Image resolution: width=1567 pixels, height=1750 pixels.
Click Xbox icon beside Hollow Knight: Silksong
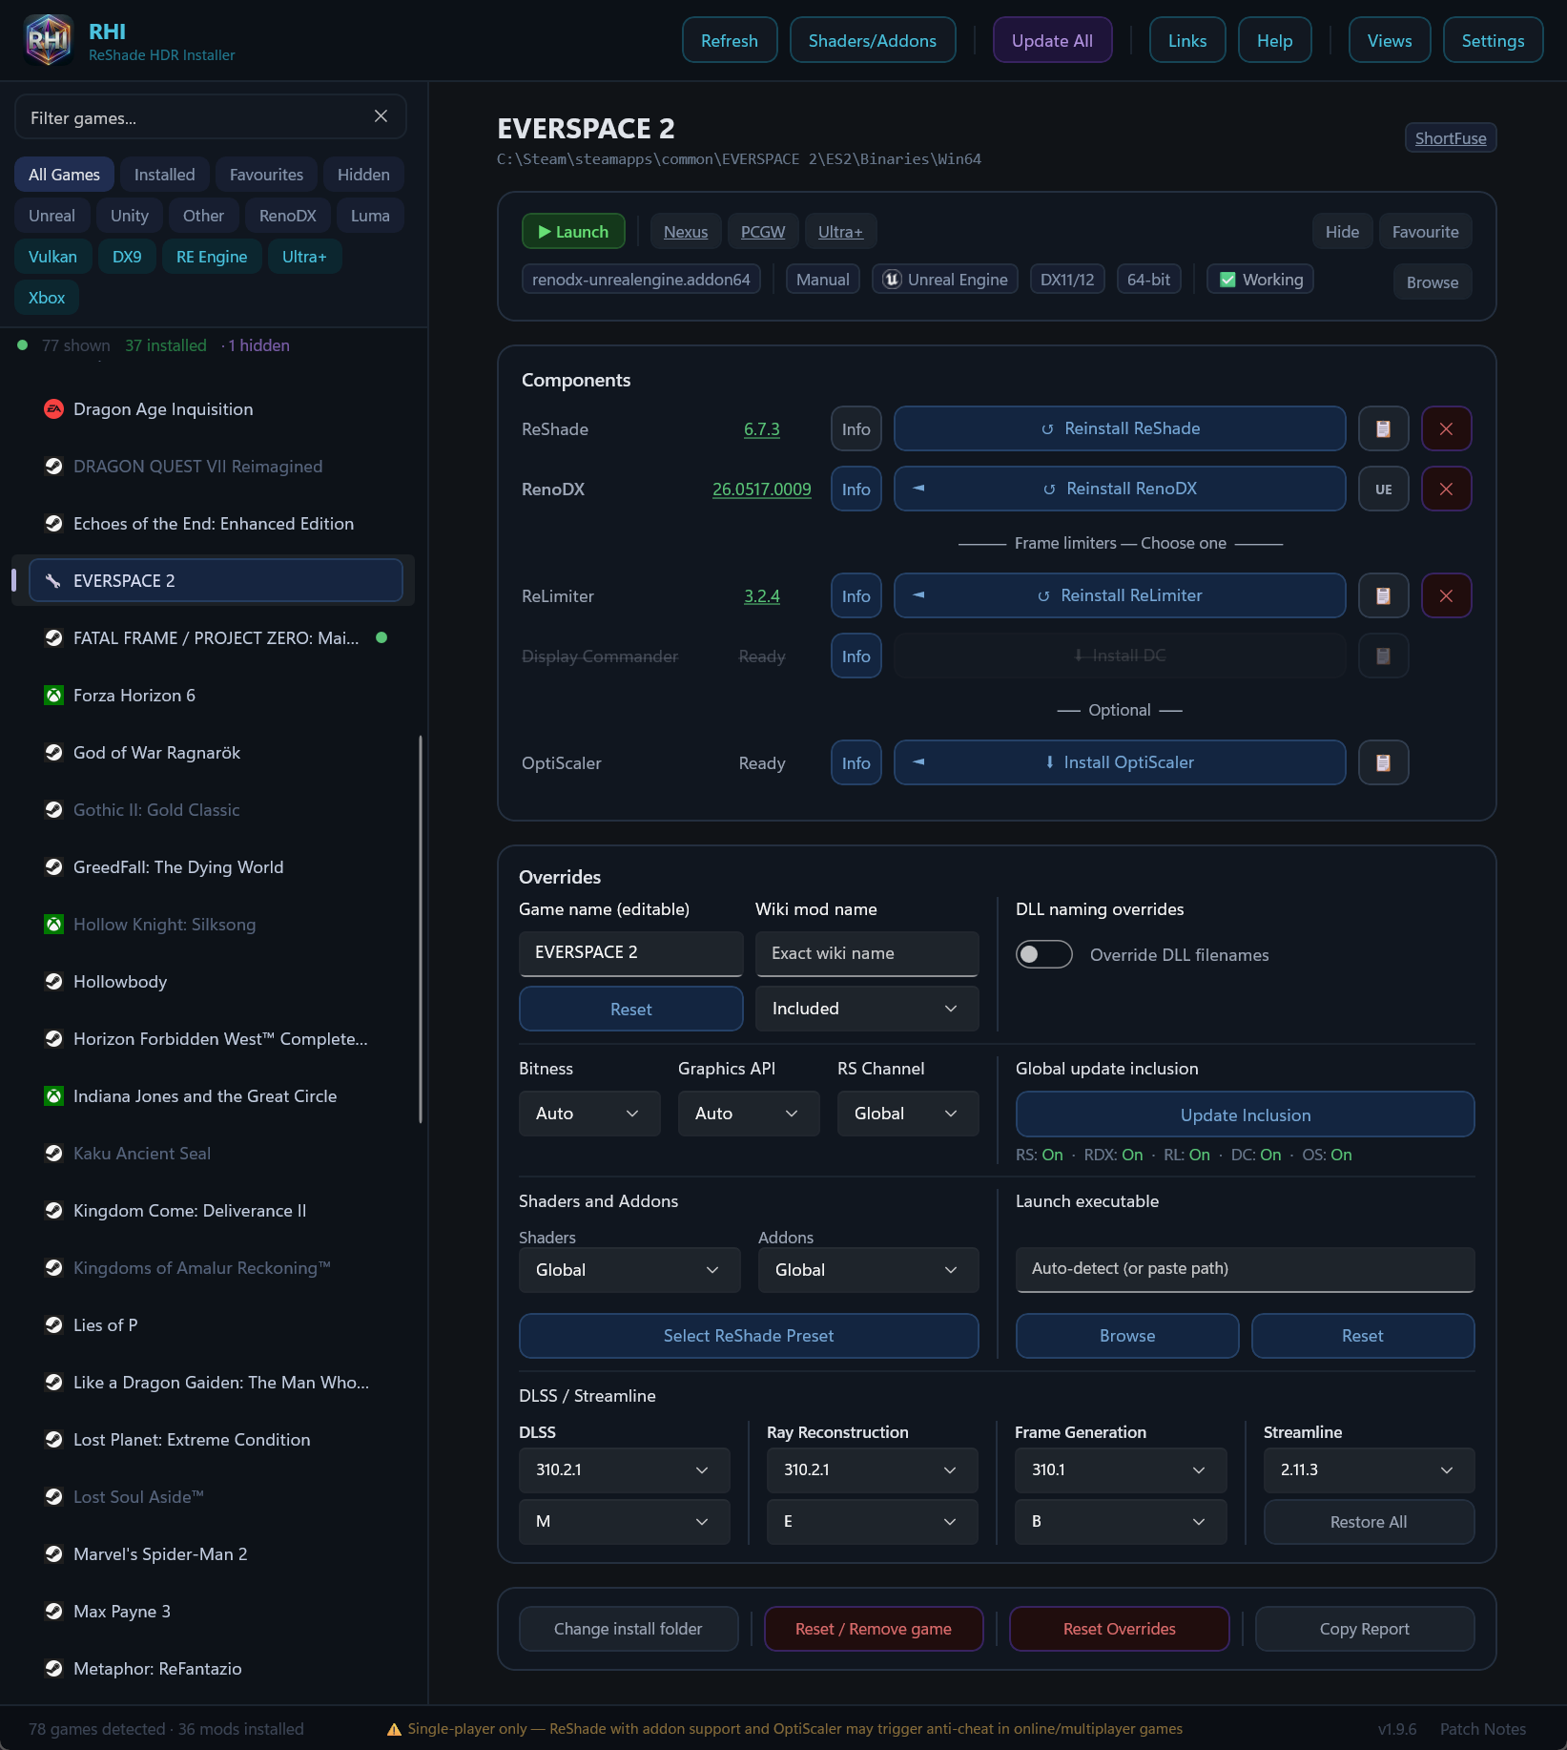click(x=54, y=924)
